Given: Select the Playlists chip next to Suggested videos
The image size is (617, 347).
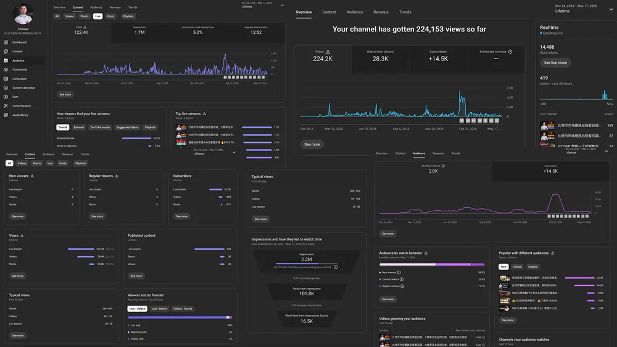Looking at the screenshot, I should [150, 128].
